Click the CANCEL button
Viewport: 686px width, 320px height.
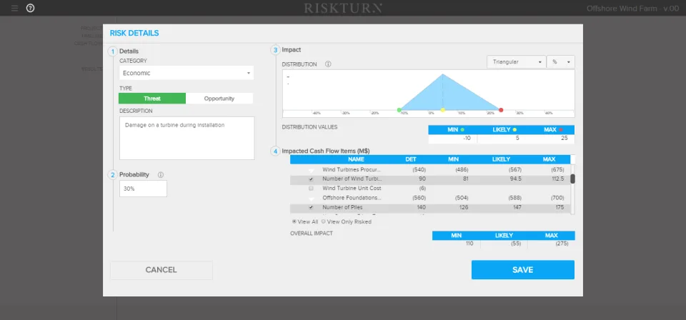pos(161,270)
